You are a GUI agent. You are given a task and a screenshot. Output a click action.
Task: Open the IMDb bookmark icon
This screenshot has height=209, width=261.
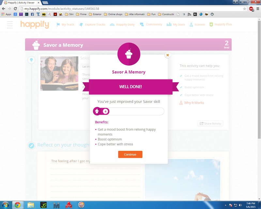[x=44, y=14]
